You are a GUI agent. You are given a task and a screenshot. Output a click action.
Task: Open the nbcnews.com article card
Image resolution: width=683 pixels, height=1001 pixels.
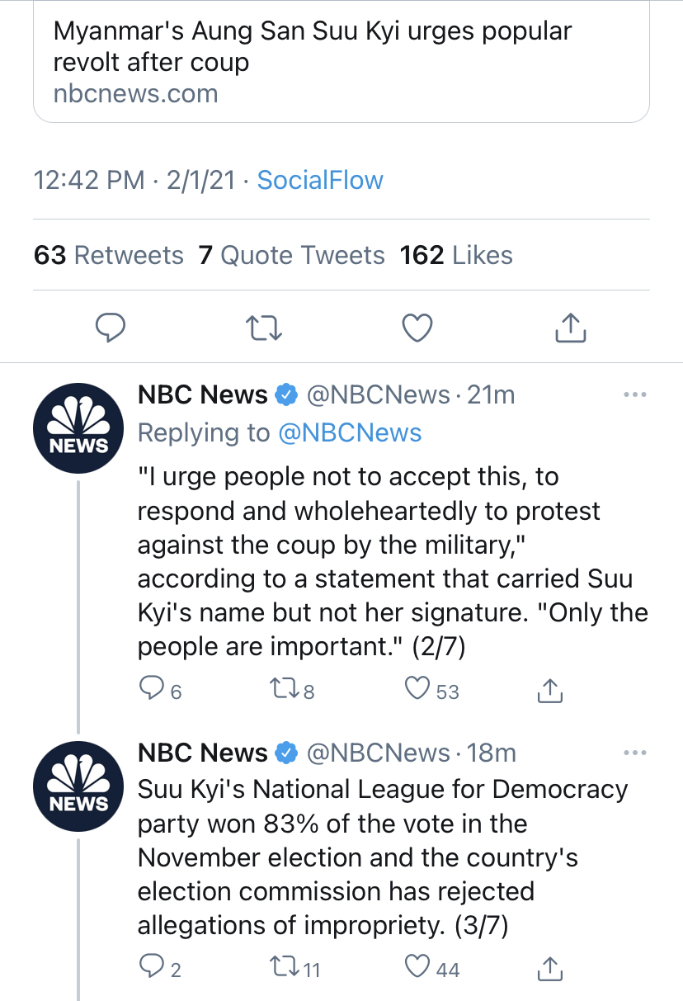(x=341, y=62)
